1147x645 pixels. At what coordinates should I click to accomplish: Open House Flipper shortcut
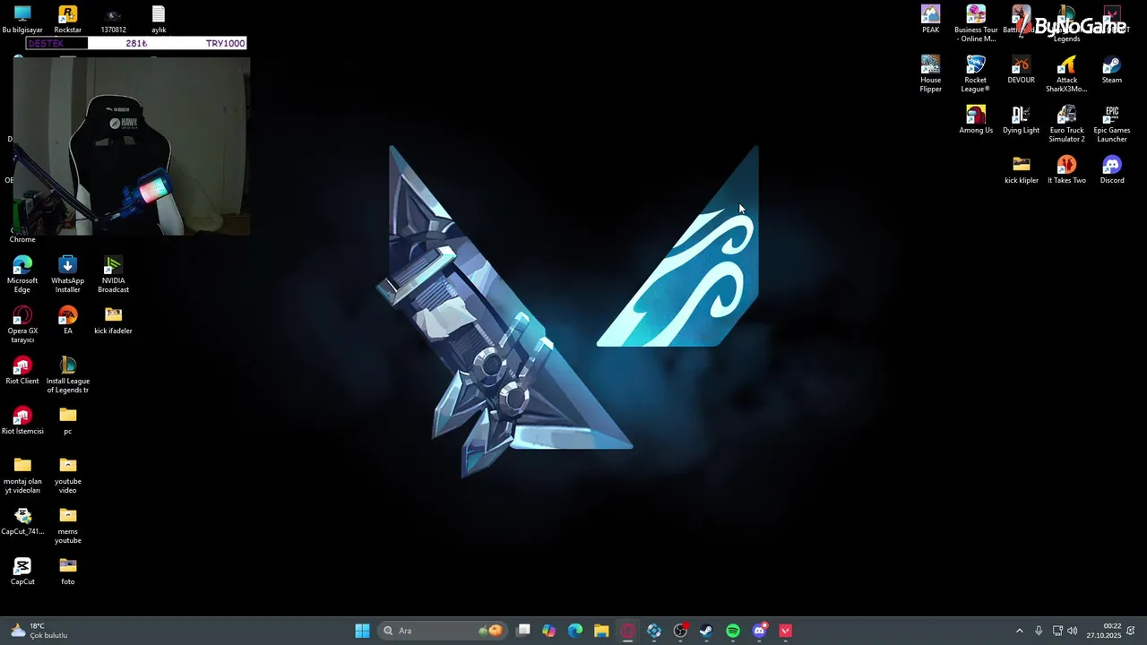pos(930,73)
